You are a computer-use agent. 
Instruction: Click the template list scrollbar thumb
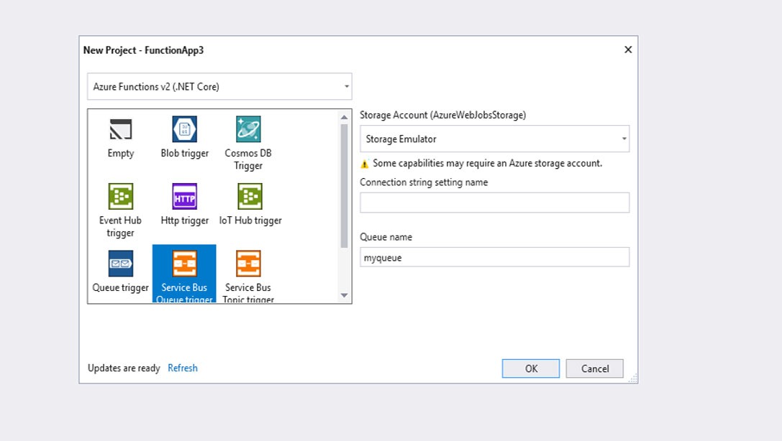(x=344, y=185)
